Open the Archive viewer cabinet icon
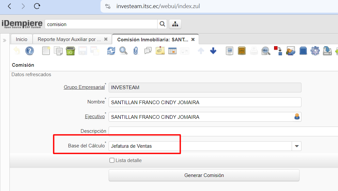338x191 pixels. [242, 51]
